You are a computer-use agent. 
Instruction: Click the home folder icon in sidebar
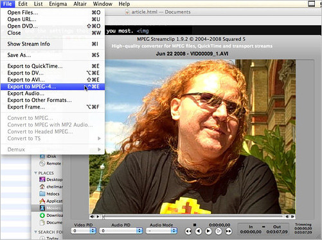[x=42, y=187]
